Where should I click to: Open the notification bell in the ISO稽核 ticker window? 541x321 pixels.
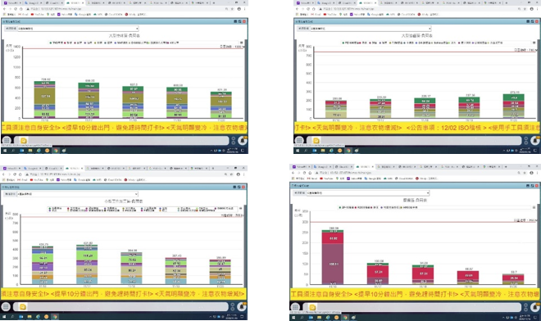535,140
